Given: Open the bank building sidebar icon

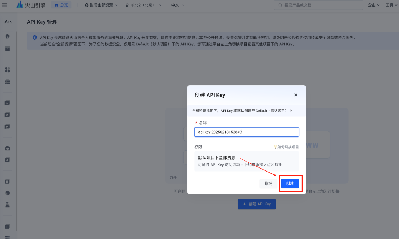Looking at the screenshot, I should click(7, 148).
